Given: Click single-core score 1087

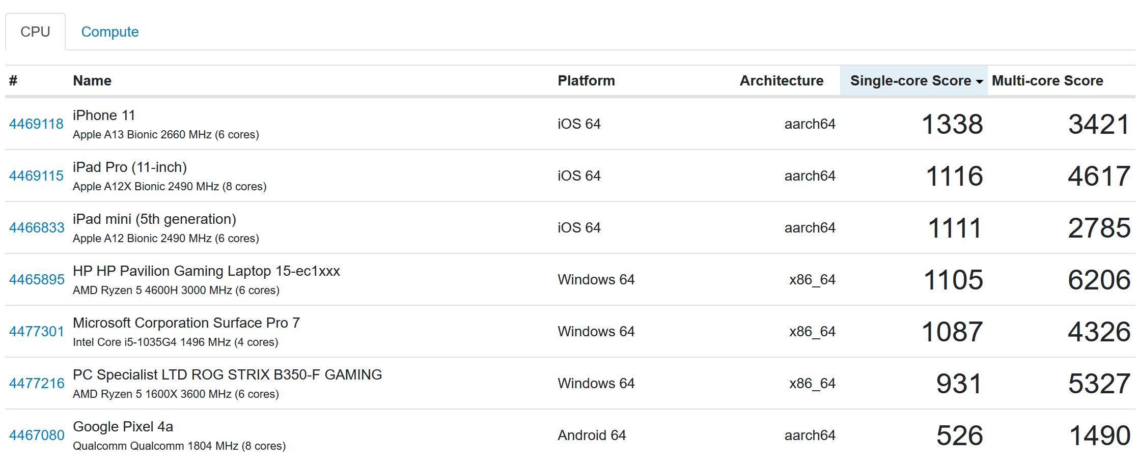Looking at the screenshot, I should click(x=952, y=332).
